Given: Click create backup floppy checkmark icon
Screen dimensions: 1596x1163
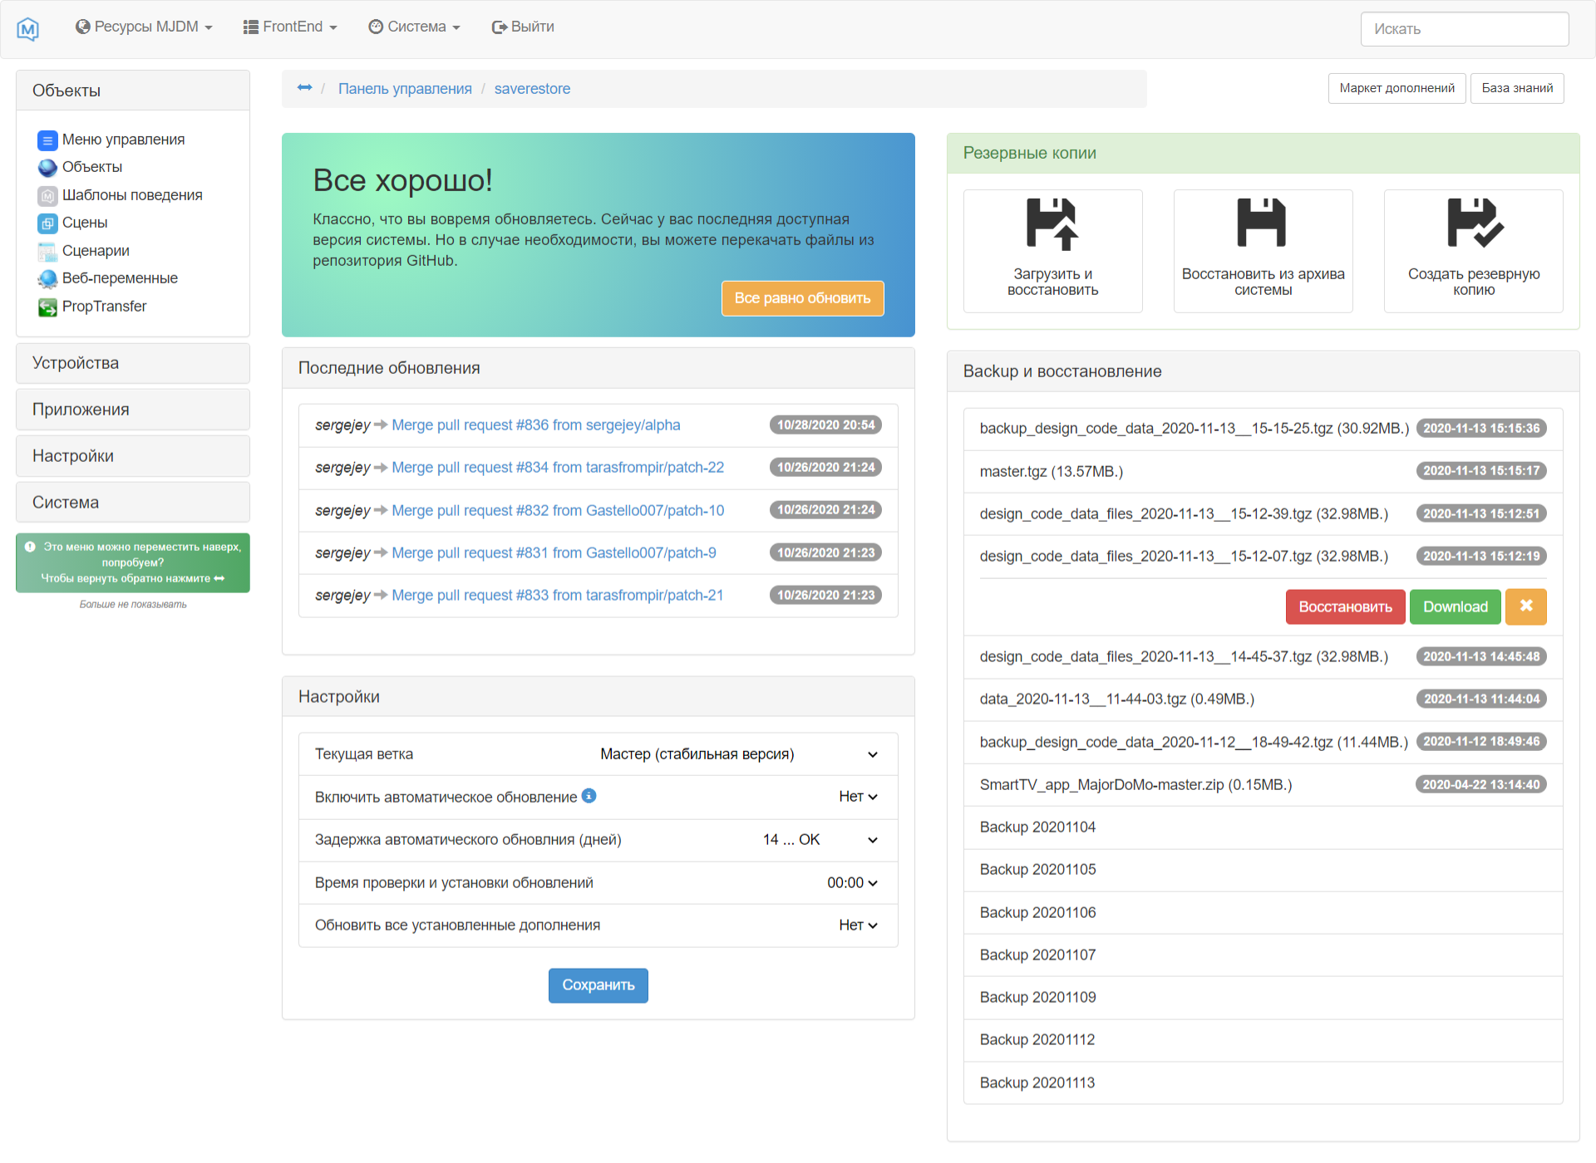Looking at the screenshot, I should pyautogui.click(x=1474, y=223).
